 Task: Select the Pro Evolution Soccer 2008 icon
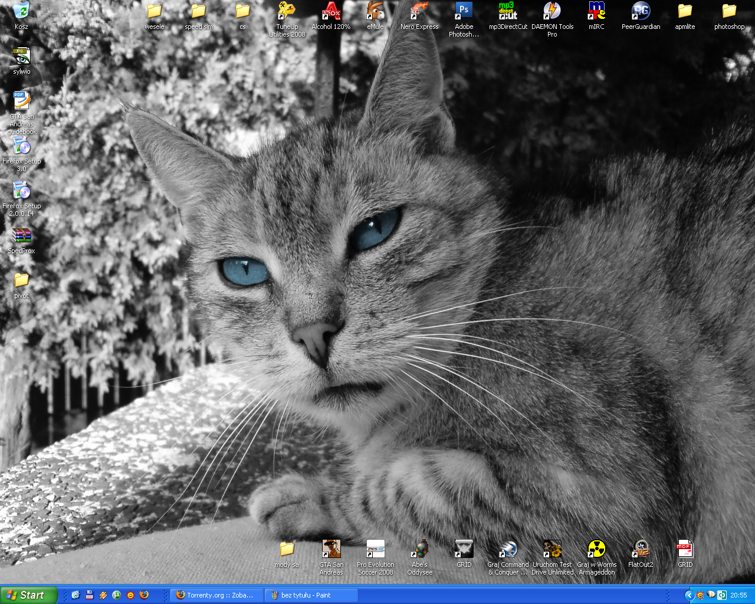(375, 549)
